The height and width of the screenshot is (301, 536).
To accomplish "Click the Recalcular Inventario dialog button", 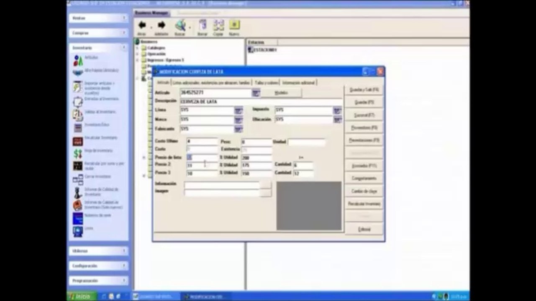I will coord(364,204).
